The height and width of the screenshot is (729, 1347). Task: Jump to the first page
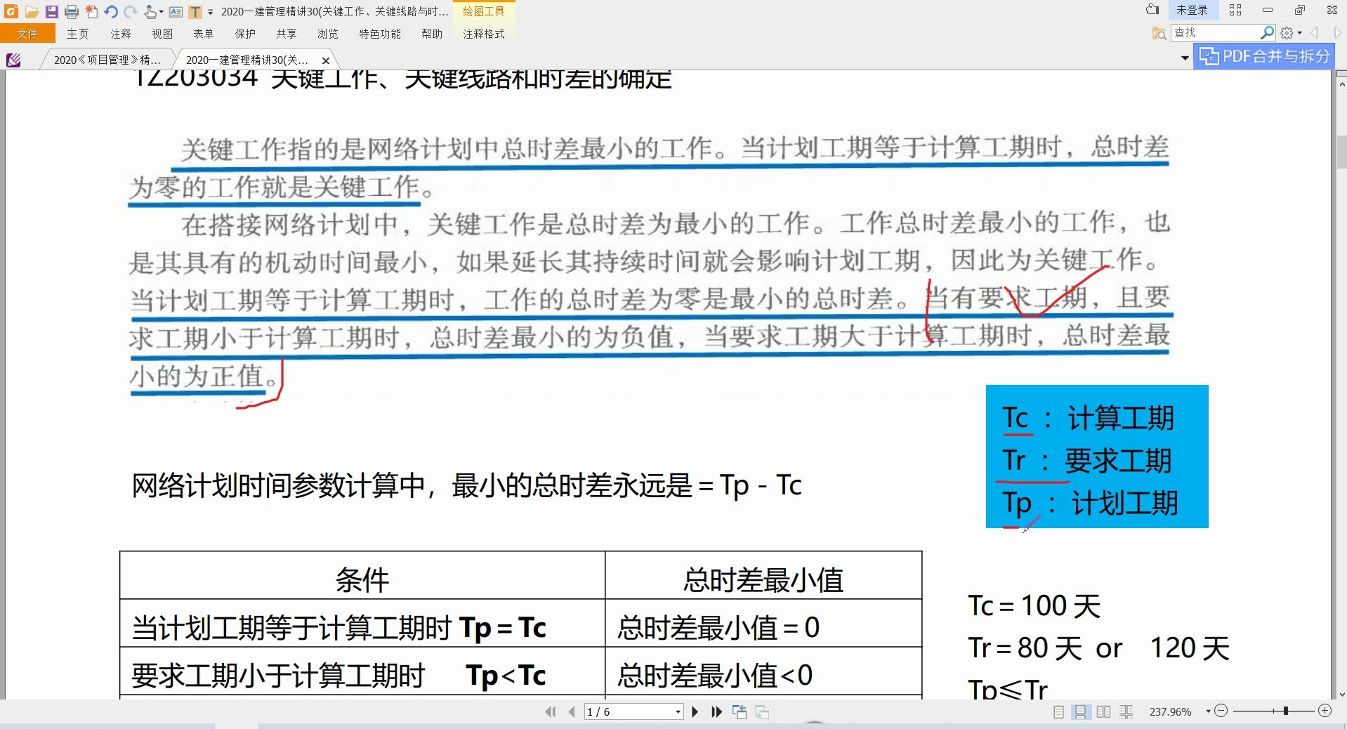(x=551, y=712)
